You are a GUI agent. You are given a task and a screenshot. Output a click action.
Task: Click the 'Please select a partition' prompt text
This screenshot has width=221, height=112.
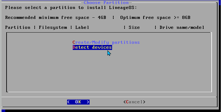pyautogui.click(x=71, y=7)
